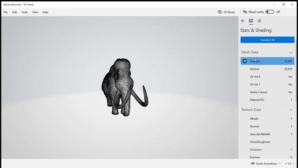
Task: Click the Triangles count 56,994
Action: pos(288,61)
